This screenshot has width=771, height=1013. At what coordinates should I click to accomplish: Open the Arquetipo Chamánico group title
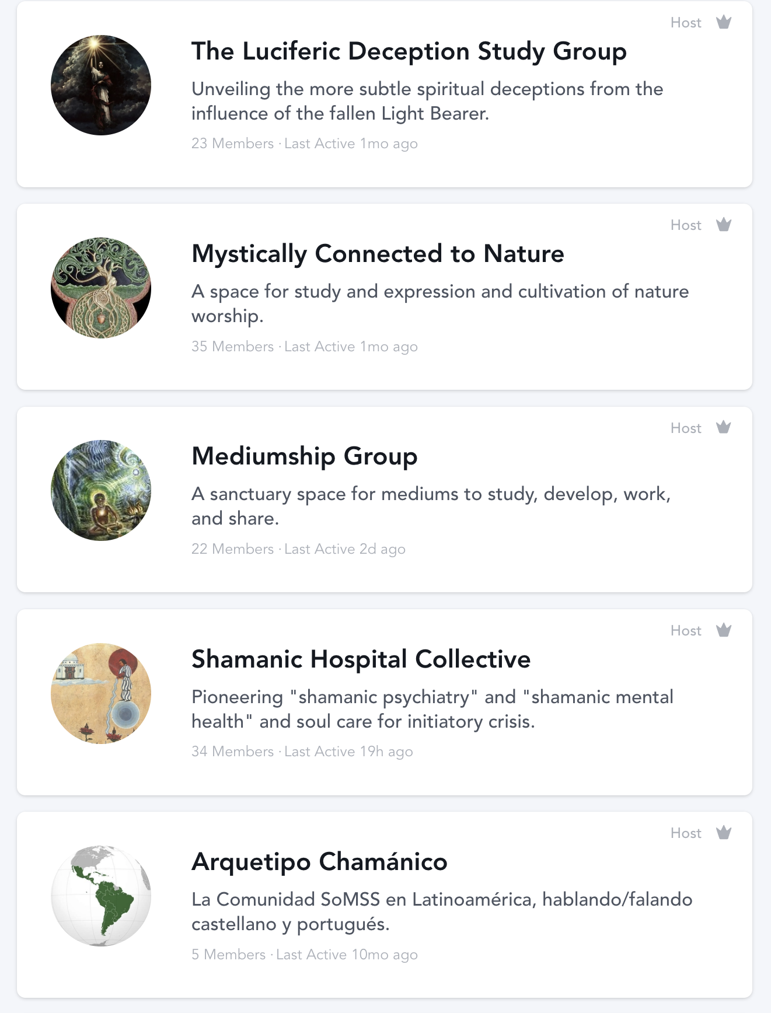coord(319,862)
